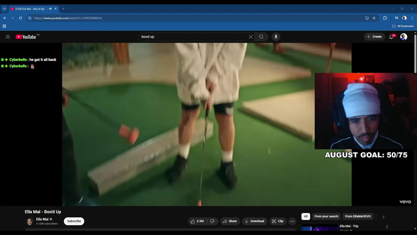Open the Ella Mai channel avatar
Screen dimensions: 417x235
(x=29, y=221)
